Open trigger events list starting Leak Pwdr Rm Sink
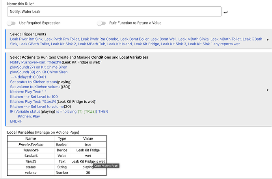This screenshot has height=179, width=272. [136, 42]
